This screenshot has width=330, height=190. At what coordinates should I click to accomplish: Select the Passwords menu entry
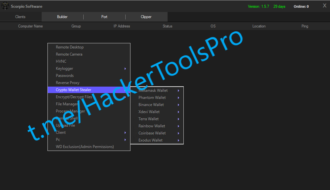pyautogui.click(x=89, y=76)
